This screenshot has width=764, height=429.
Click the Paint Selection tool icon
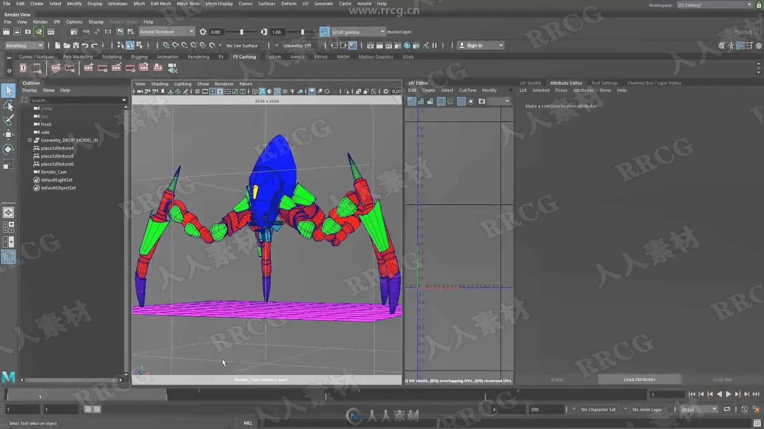[x=8, y=120]
